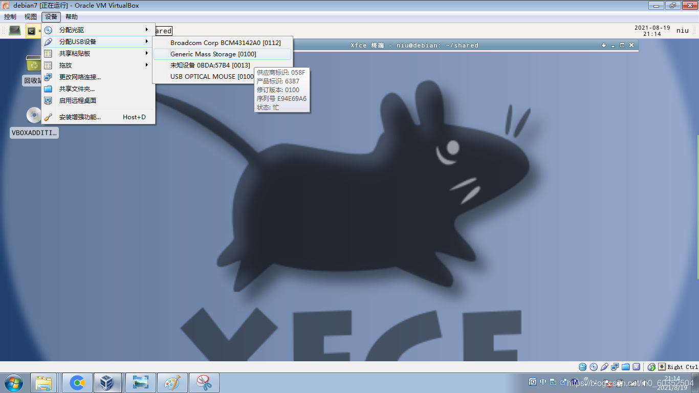The image size is (699, 393).
Task: Close the open 设备 menu via its title
Action: 51,17
